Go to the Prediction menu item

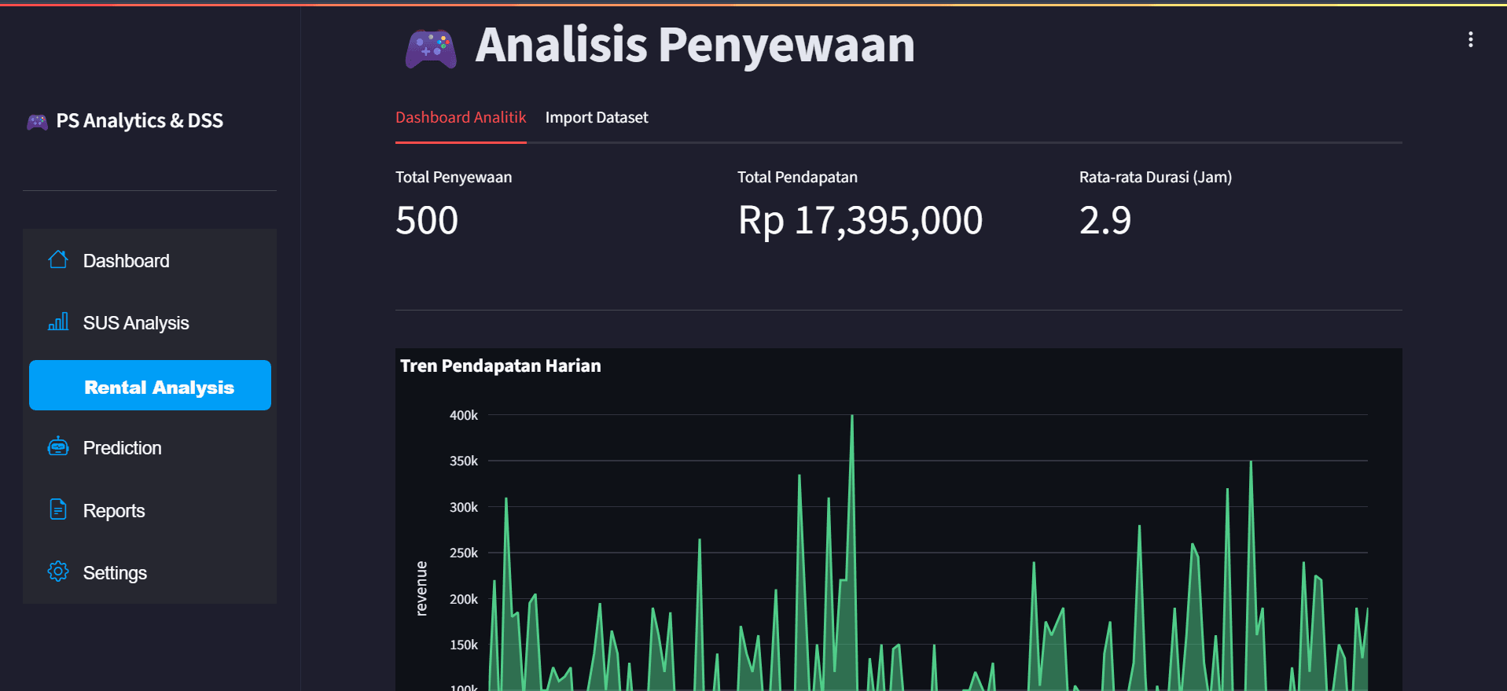click(x=150, y=447)
